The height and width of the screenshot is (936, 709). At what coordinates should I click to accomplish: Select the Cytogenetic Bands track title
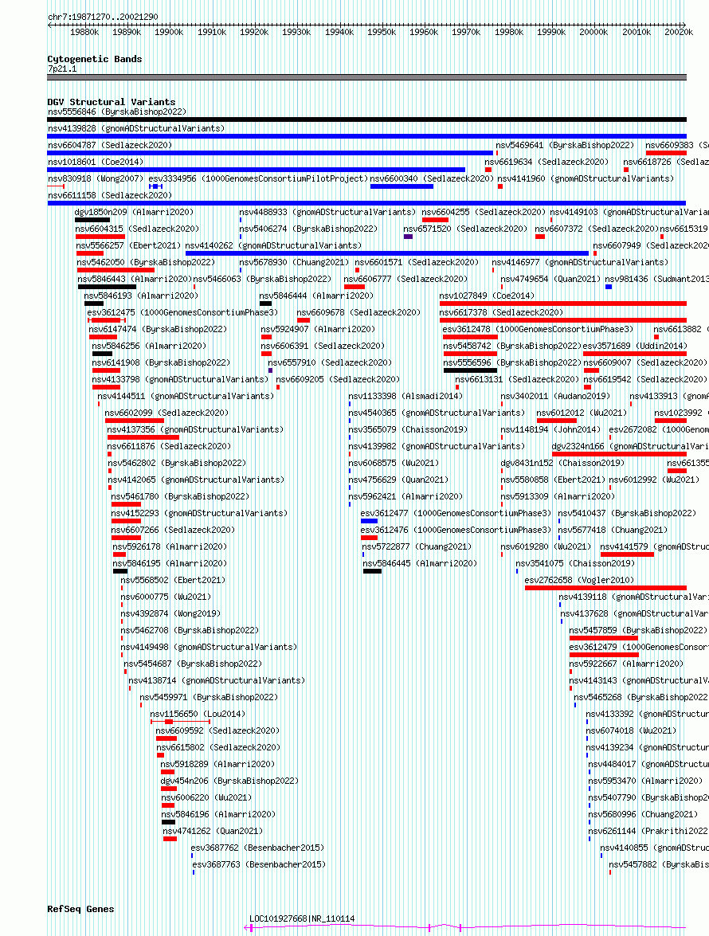tap(95, 59)
